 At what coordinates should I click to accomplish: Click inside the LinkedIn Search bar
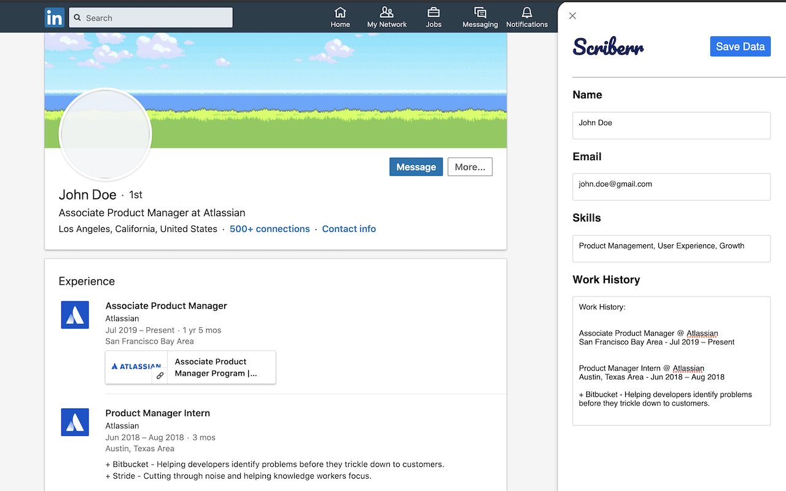tap(150, 17)
